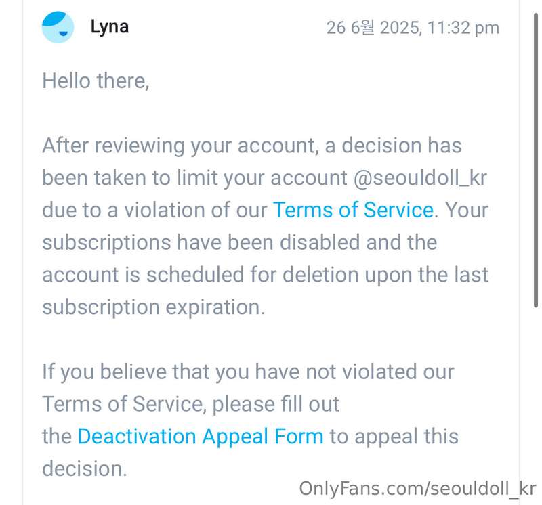Image resolution: width=542 pixels, height=505 pixels.
Task: Click the final word "decision."
Action: (85, 468)
